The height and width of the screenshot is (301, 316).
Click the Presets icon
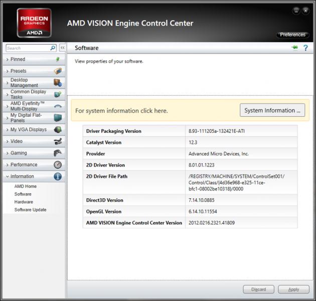pos(58,71)
